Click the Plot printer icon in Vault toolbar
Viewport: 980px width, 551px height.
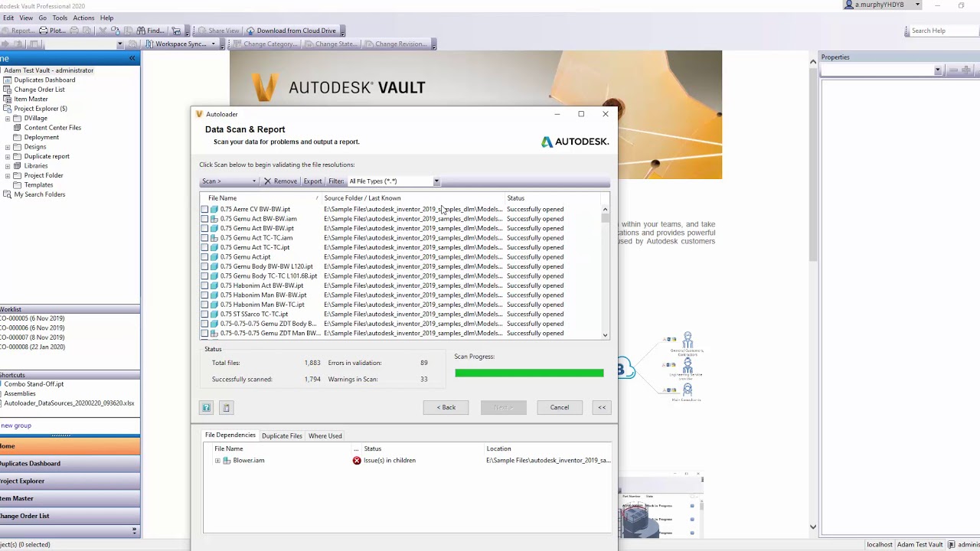(43, 31)
